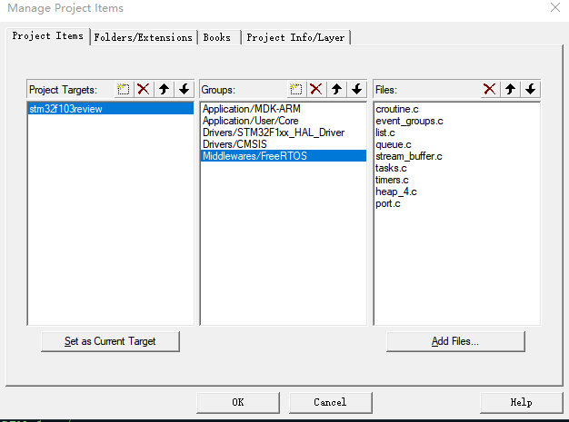This screenshot has width=569, height=422.
Task: Move project target up
Action: (164, 89)
